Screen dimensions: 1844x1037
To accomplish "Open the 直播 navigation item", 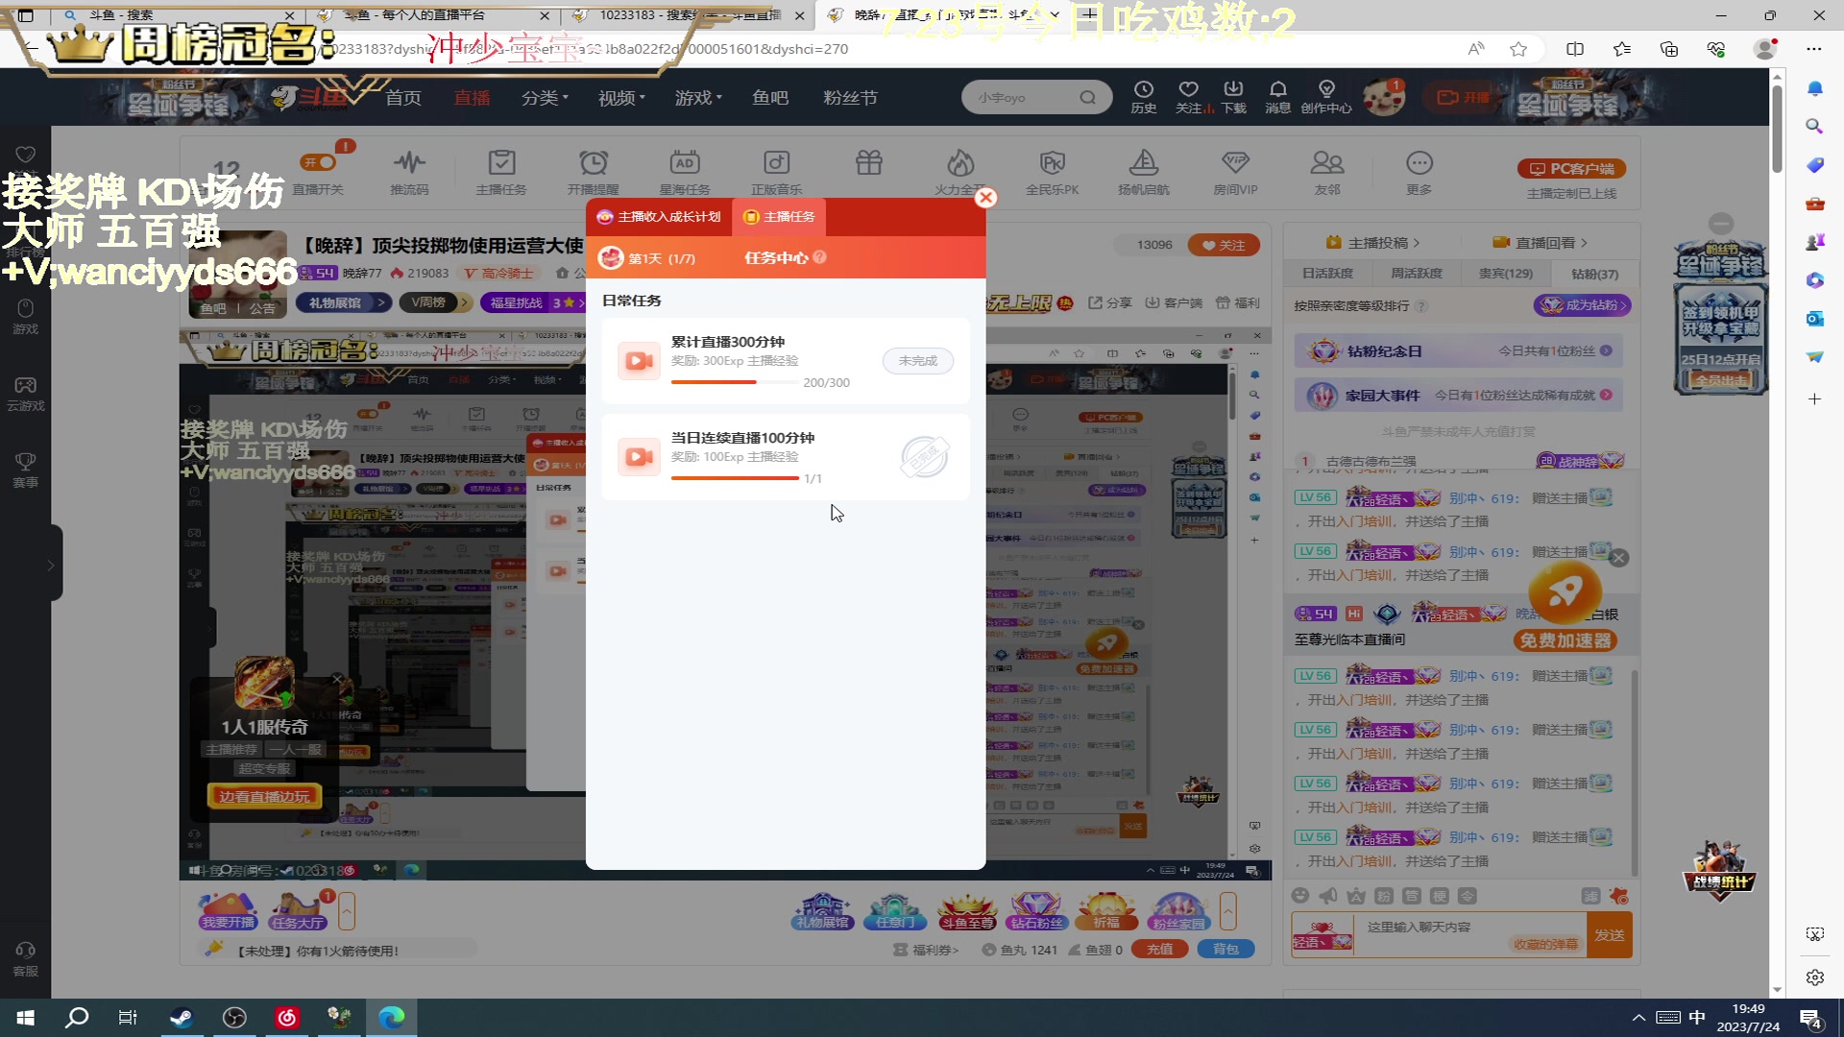I will [472, 98].
